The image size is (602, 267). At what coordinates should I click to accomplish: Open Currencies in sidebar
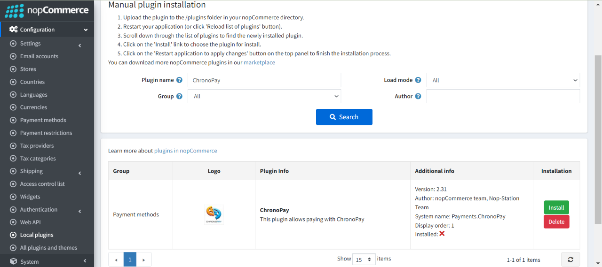33,107
